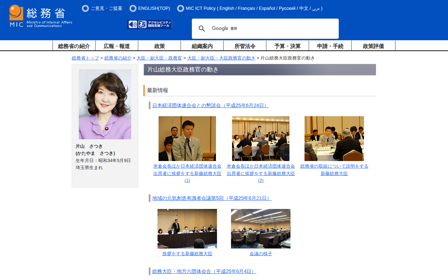Open the 大臣・副大臣・政務官 breadcrumb link
The height and width of the screenshot is (280, 448).
159,58
